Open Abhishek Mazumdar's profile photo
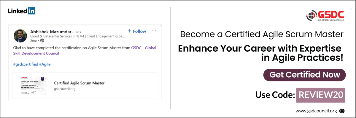The height and width of the screenshot is (118, 356). pyautogui.click(x=20, y=36)
